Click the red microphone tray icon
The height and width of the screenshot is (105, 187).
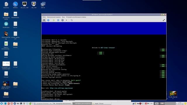click(x=146, y=104)
